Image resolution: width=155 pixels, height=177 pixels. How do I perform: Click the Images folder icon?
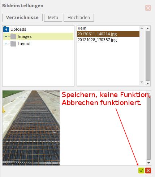click(13, 36)
